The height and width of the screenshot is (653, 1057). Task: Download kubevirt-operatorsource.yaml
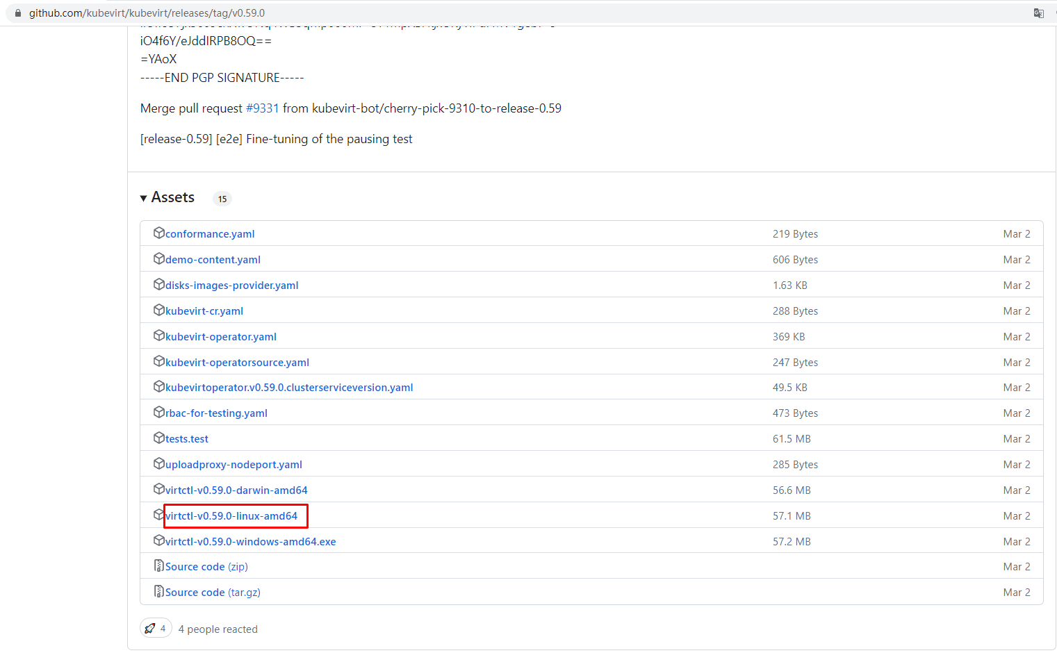tap(237, 363)
